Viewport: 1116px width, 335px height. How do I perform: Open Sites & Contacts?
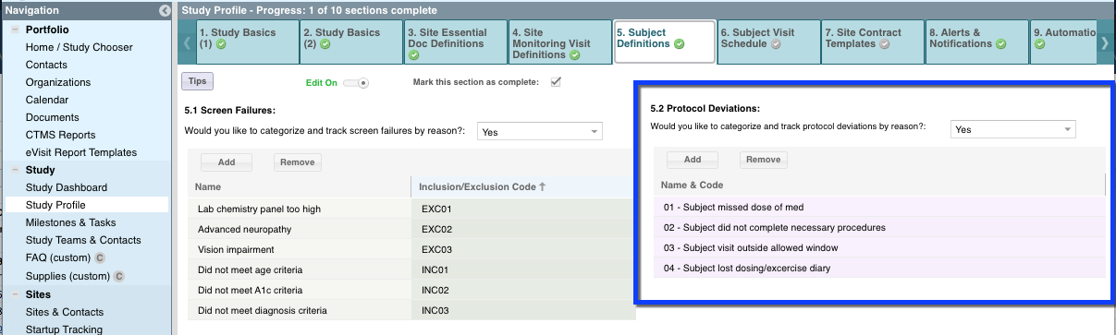[65, 312]
